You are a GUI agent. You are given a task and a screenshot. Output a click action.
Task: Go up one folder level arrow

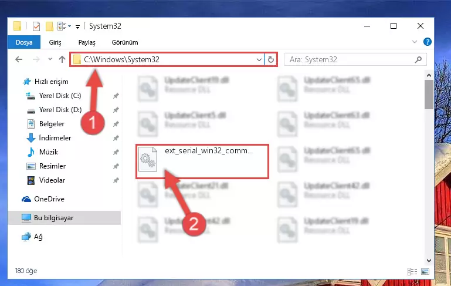(62, 59)
